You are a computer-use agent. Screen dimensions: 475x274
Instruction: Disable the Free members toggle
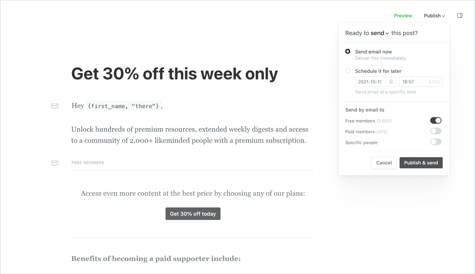click(435, 120)
